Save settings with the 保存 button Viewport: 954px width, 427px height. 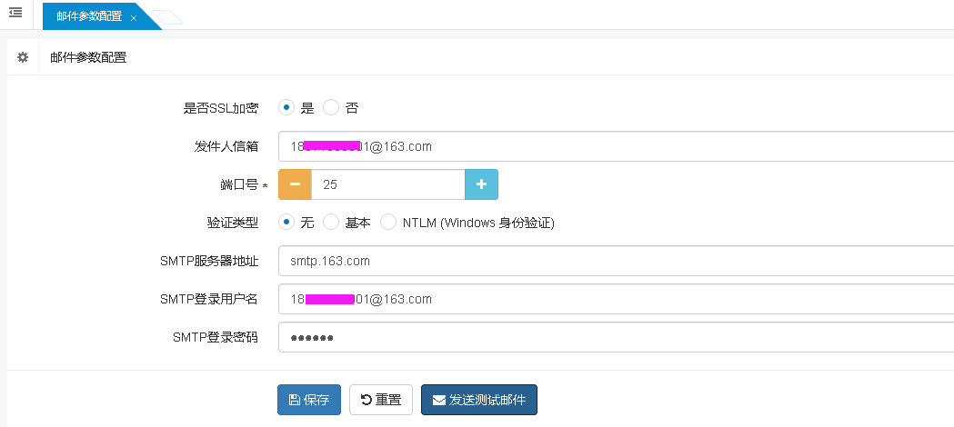[309, 400]
